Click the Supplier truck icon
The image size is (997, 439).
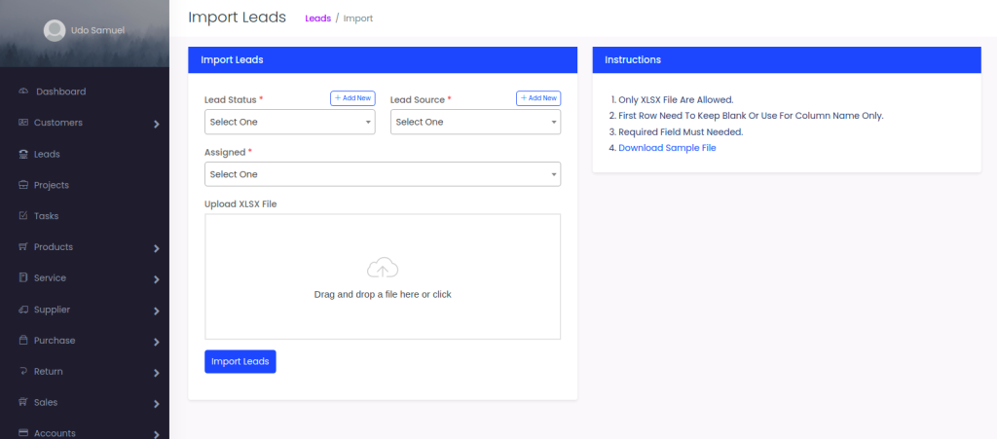[23, 310]
